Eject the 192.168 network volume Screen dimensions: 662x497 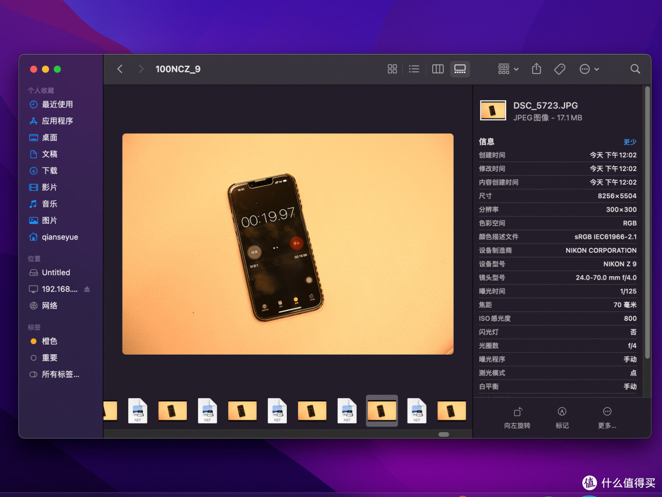(87, 289)
